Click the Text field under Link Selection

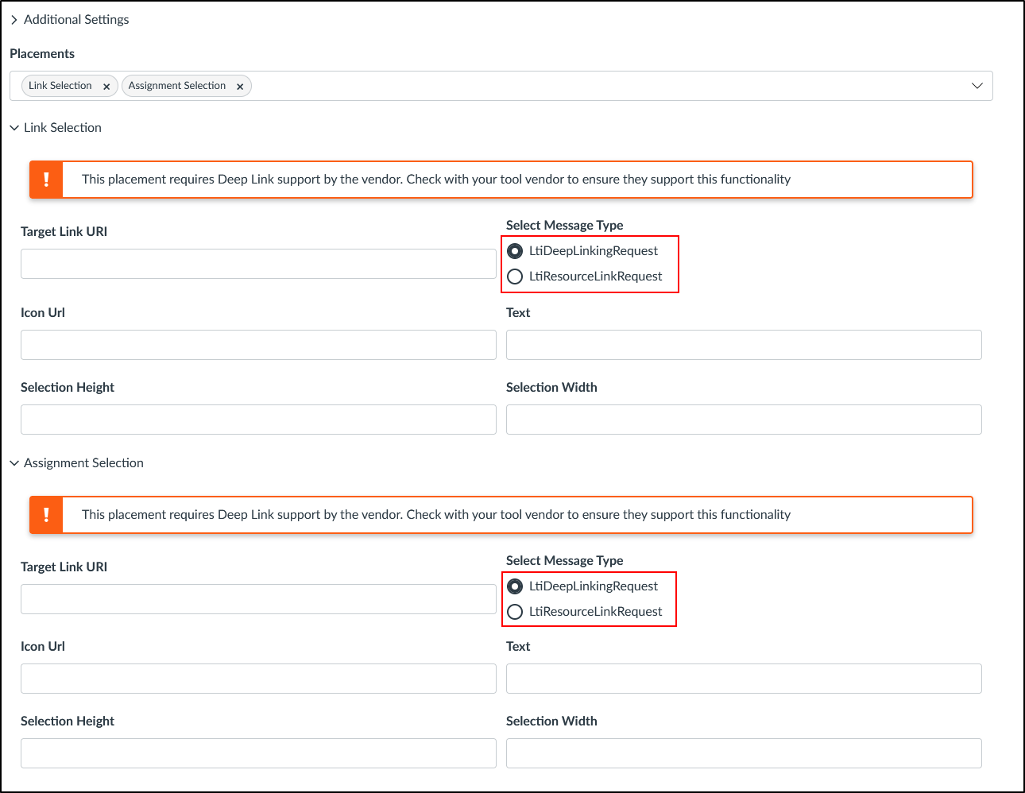(744, 345)
